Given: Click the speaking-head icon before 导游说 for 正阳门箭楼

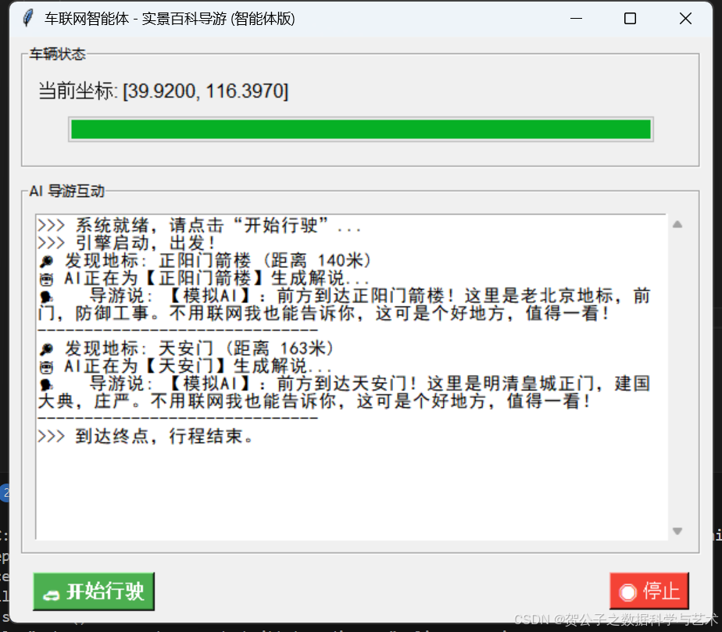Looking at the screenshot, I should click(x=46, y=295).
